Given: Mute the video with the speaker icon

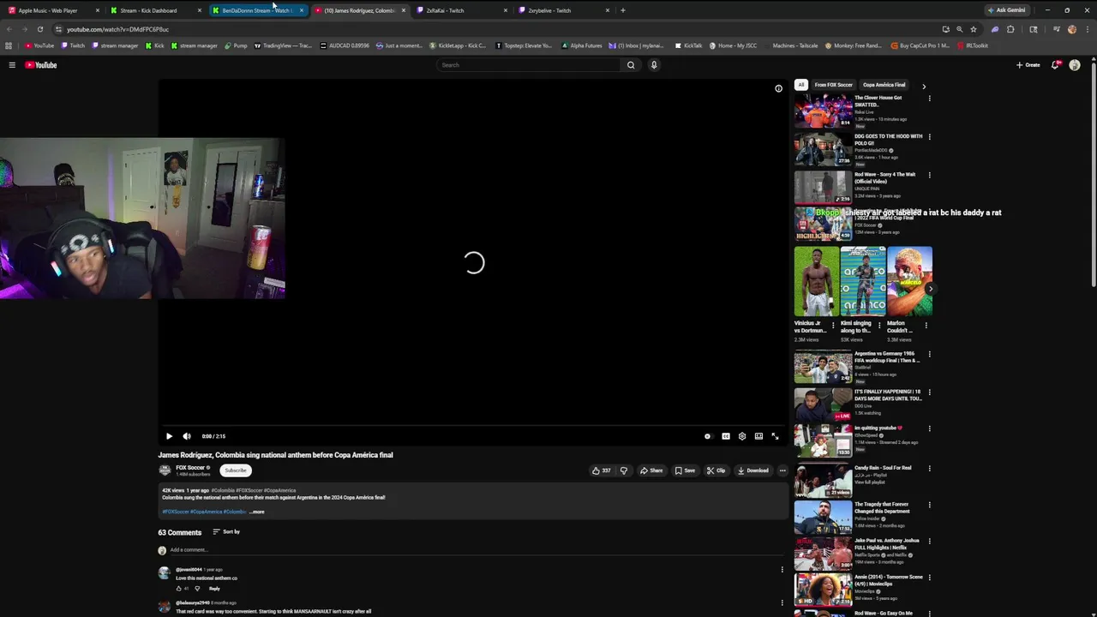Looking at the screenshot, I should pyautogui.click(x=187, y=436).
